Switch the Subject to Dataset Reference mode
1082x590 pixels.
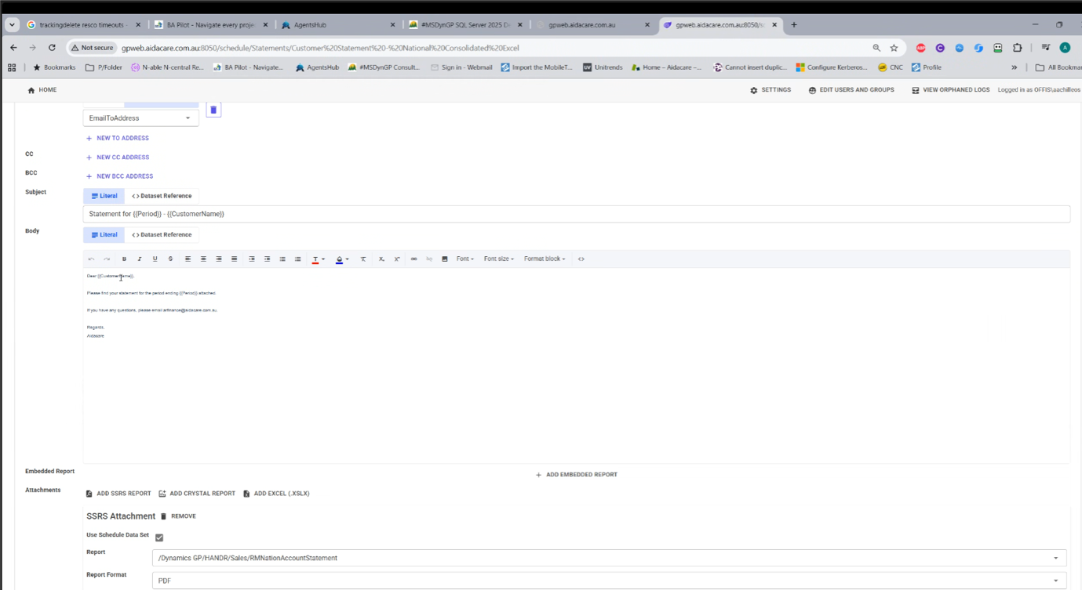pos(162,196)
